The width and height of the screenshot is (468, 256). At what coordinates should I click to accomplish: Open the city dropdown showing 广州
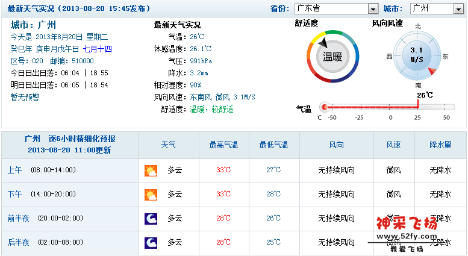coord(437,8)
